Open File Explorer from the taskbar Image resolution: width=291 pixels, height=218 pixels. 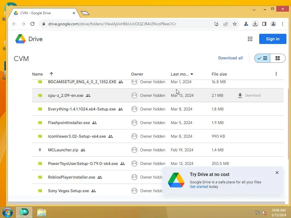coord(41,212)
